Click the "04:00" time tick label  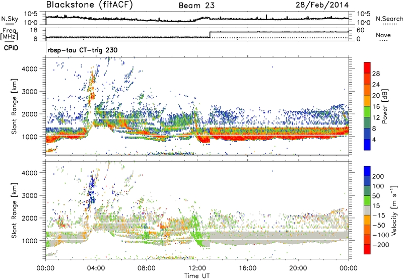[96, 268]
